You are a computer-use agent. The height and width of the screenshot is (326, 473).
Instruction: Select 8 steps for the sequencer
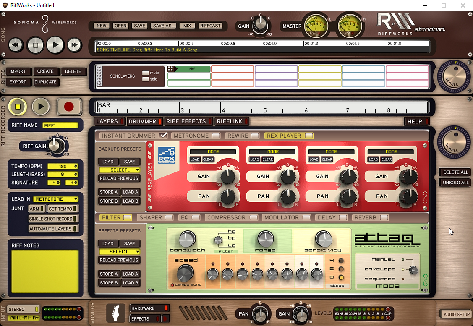(x=341, y=277)
